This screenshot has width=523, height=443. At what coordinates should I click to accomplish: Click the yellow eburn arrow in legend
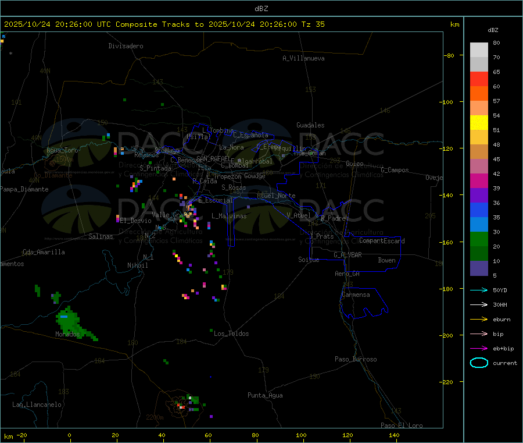click(479, 320)
